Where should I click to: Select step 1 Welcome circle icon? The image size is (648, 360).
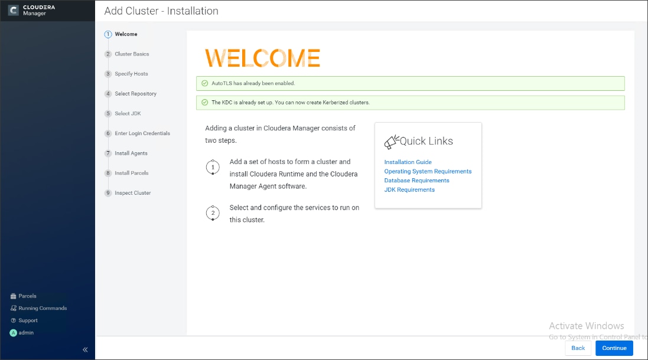click(x=108, y=34)
